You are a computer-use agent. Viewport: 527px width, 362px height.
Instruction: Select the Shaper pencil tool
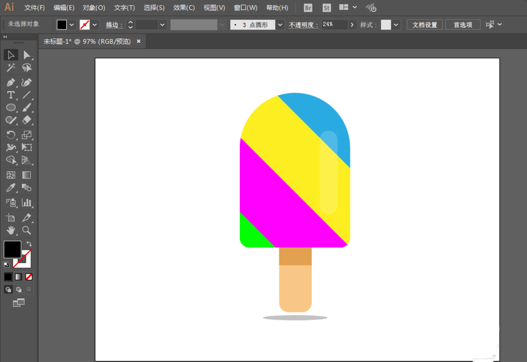click(11, 120)
